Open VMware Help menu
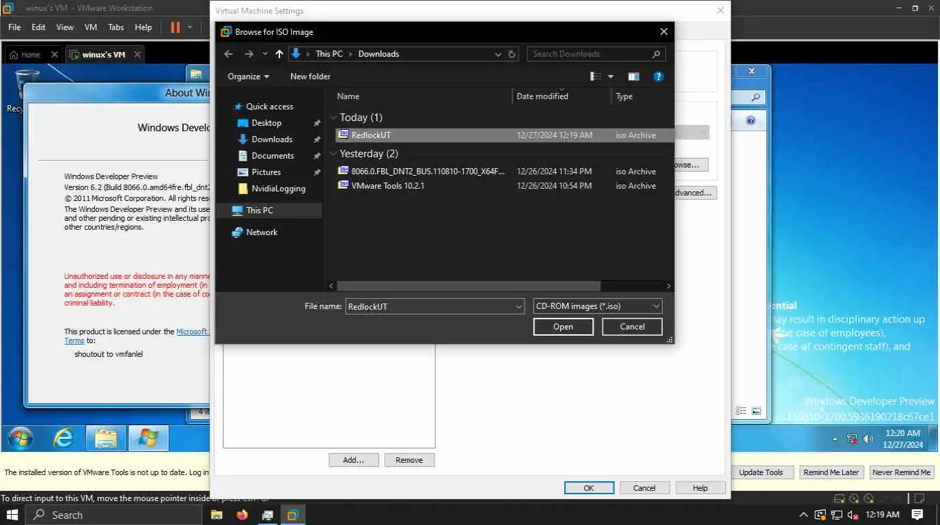The image size is (940, 525). pos(143,27)
